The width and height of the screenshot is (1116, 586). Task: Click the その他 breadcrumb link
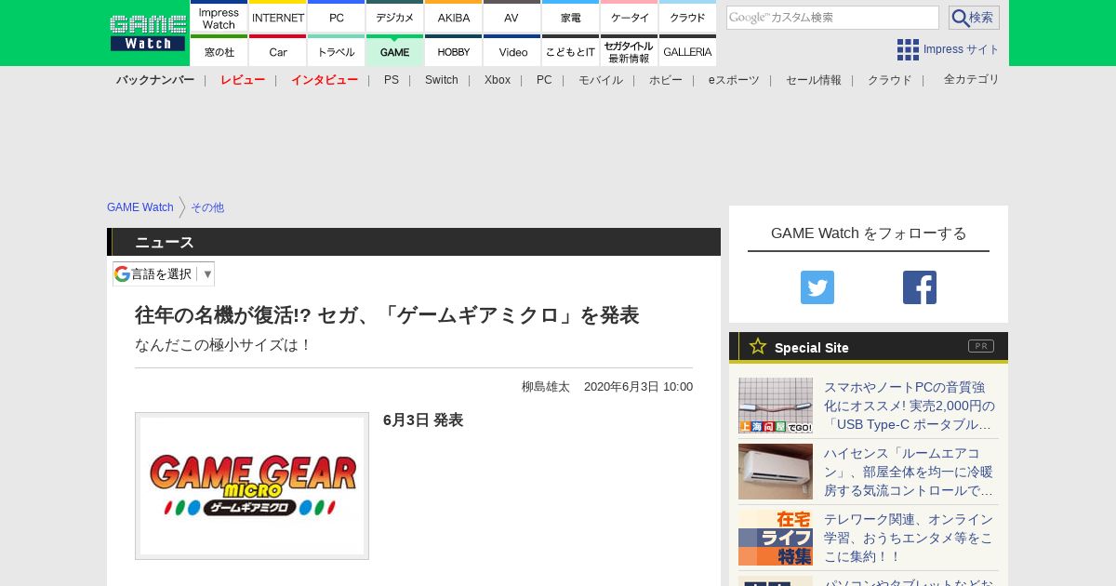pos(207,207)
